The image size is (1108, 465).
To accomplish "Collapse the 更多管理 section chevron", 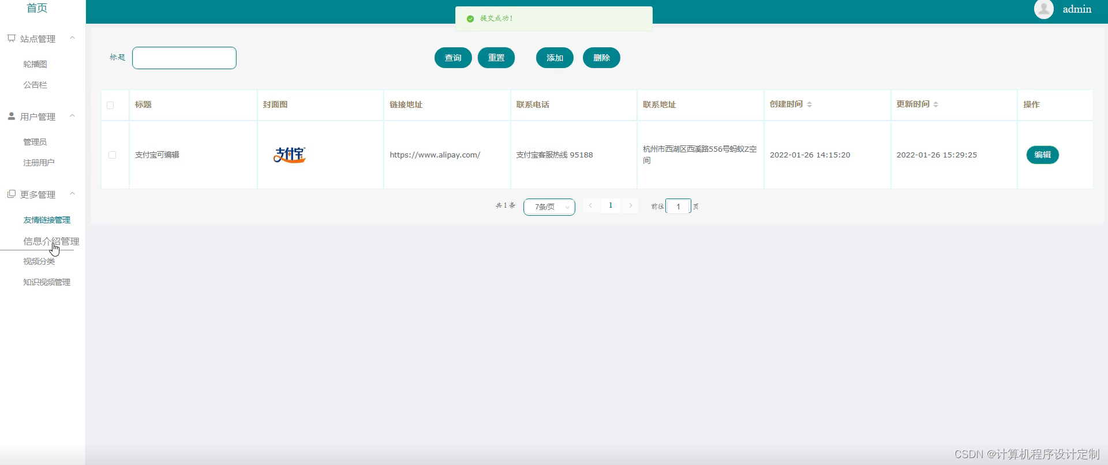I will pos(72,194).
